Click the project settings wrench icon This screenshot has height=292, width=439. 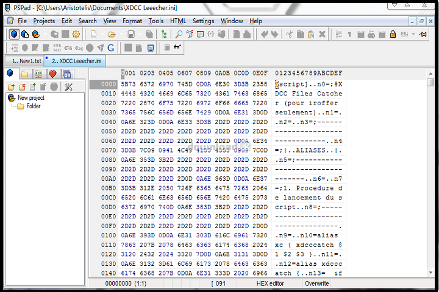pyautogui.click(x=68, y=87)
